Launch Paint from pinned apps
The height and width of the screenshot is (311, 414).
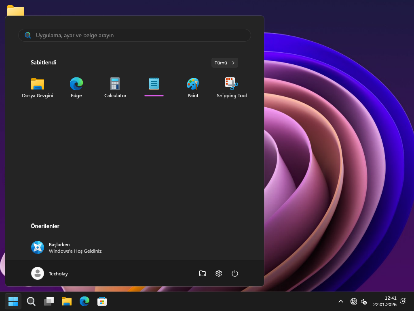pyautogui.click(x=193, y=88)
